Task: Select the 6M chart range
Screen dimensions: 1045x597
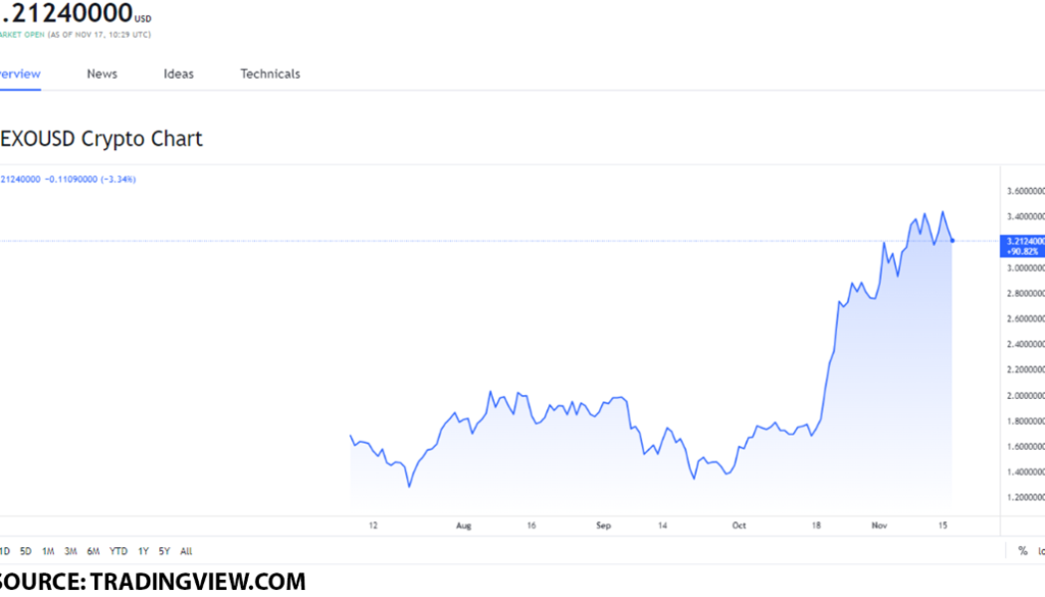Action: click(x=92, y=550)
